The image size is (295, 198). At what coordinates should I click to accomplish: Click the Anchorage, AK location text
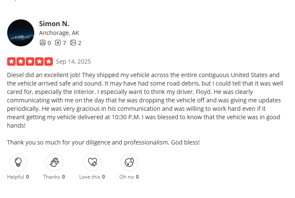pyautogui.click(x=59, y=33)
